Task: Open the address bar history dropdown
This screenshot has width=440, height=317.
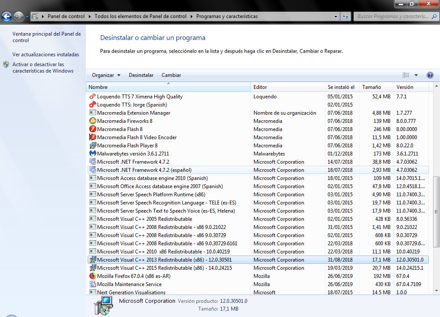Action: (336, 17)
